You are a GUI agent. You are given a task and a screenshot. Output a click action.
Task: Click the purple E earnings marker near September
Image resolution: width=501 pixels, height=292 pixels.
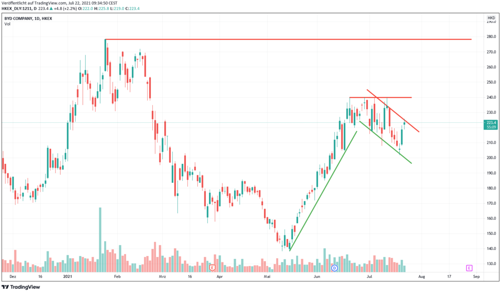(x=469, y=268)
